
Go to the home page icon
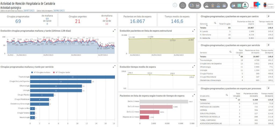[x=183, y=5]
